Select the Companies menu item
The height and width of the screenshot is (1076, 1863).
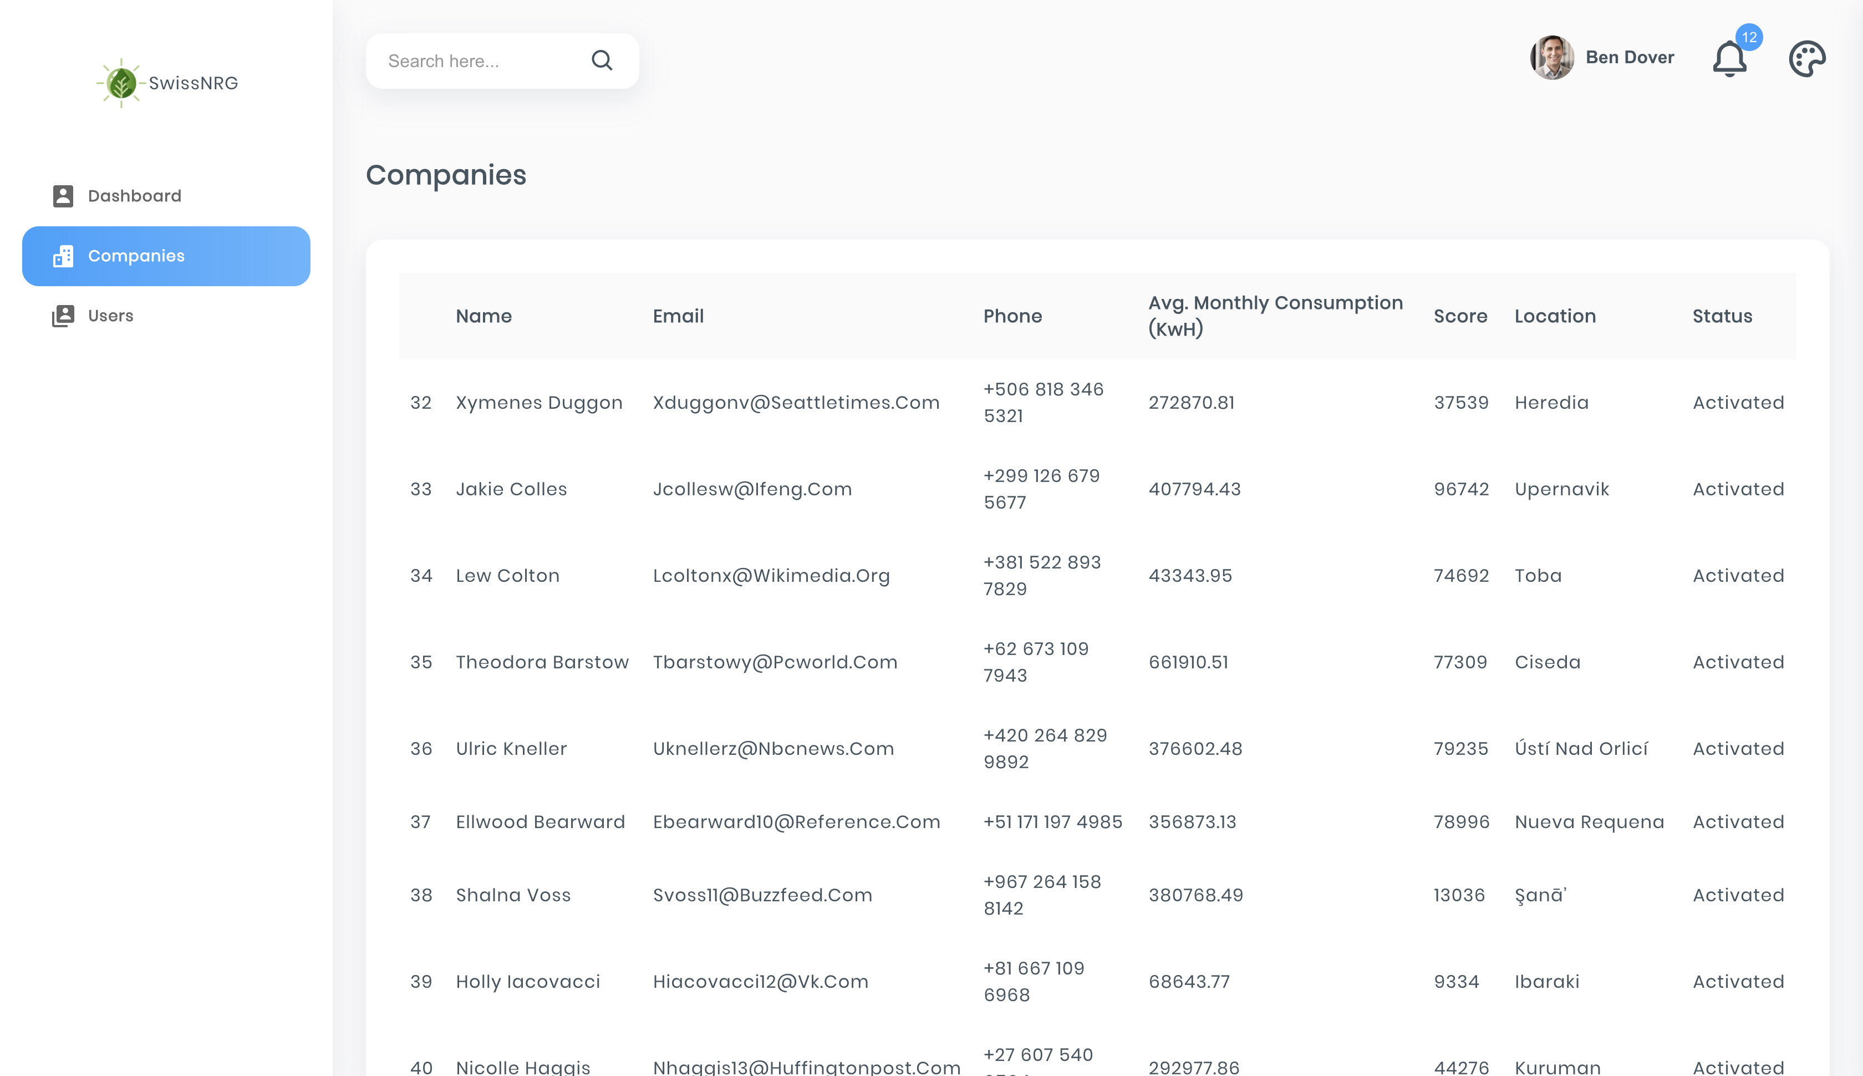pos(136,256)
